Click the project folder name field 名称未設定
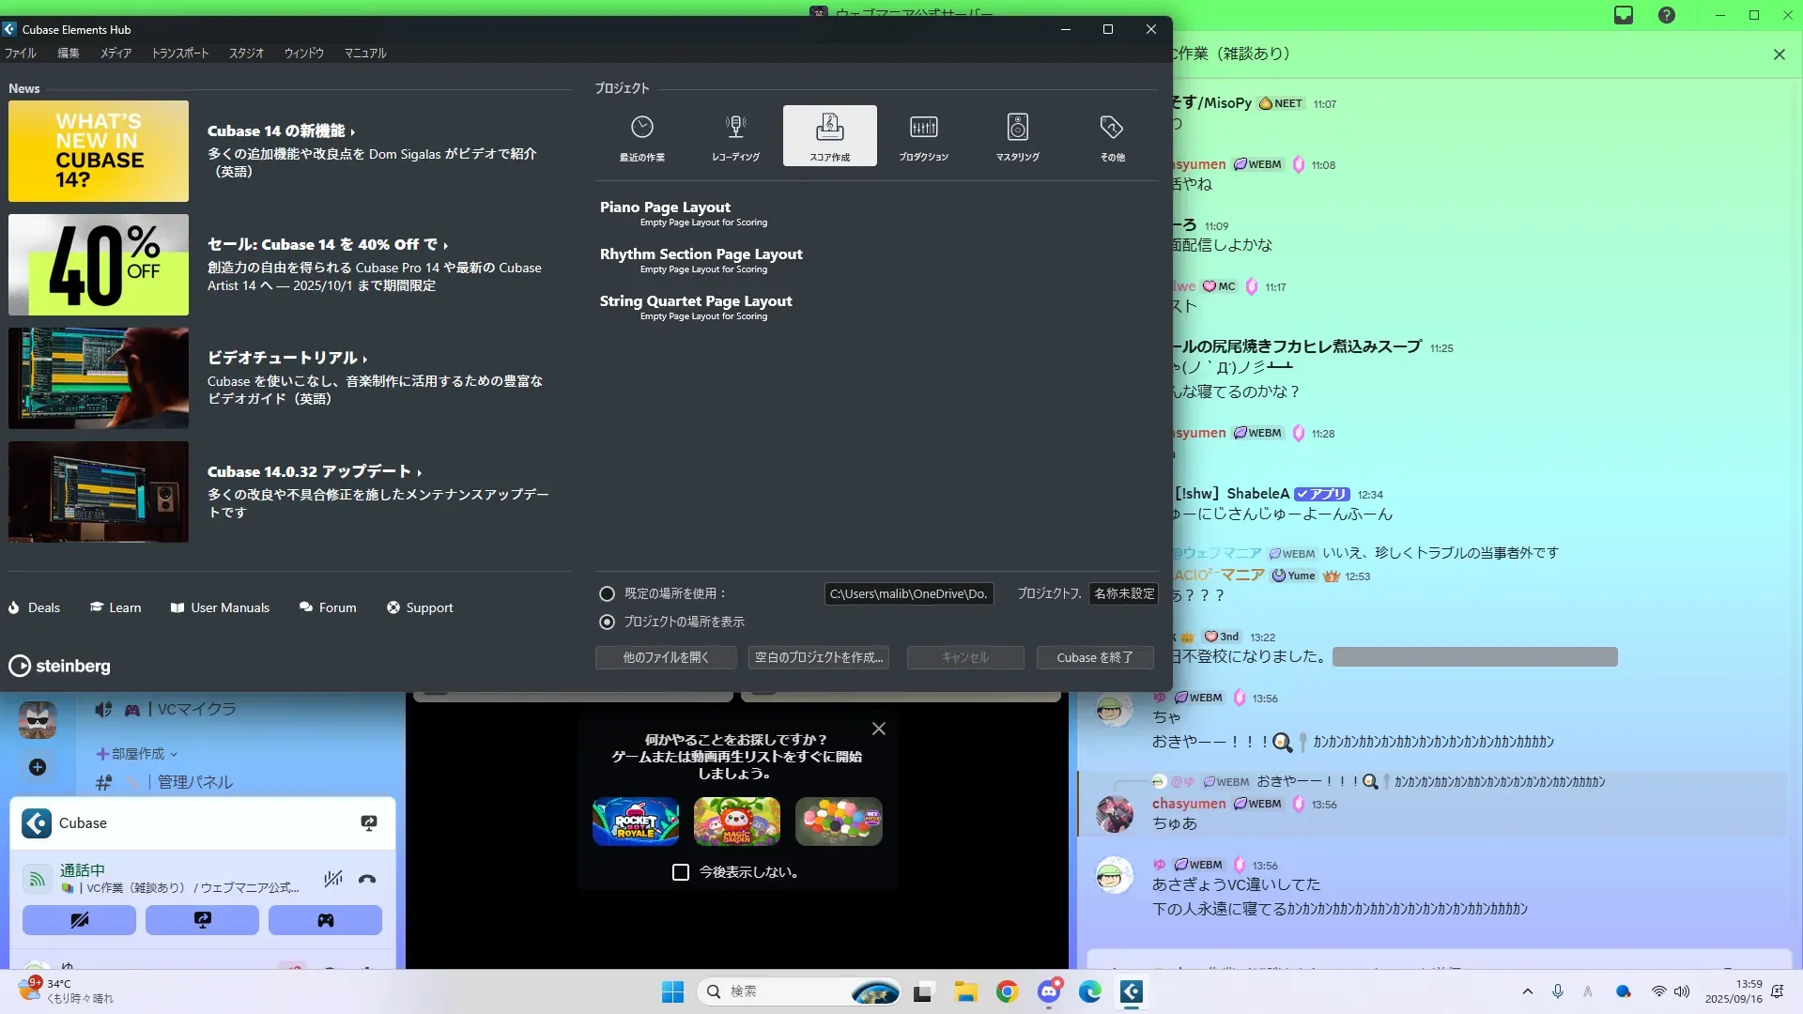Screen dimensions: 1803x1014 tap(1123, 594)
